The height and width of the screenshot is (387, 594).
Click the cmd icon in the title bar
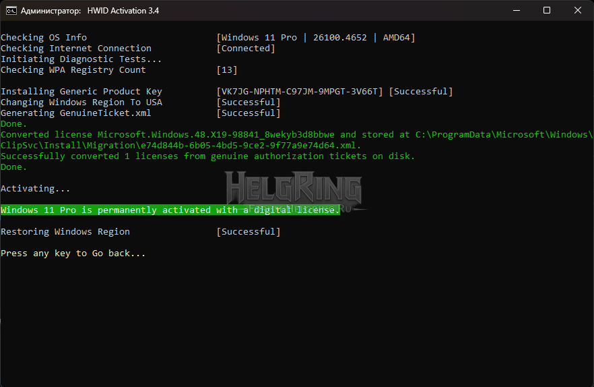tap(11, 11)
